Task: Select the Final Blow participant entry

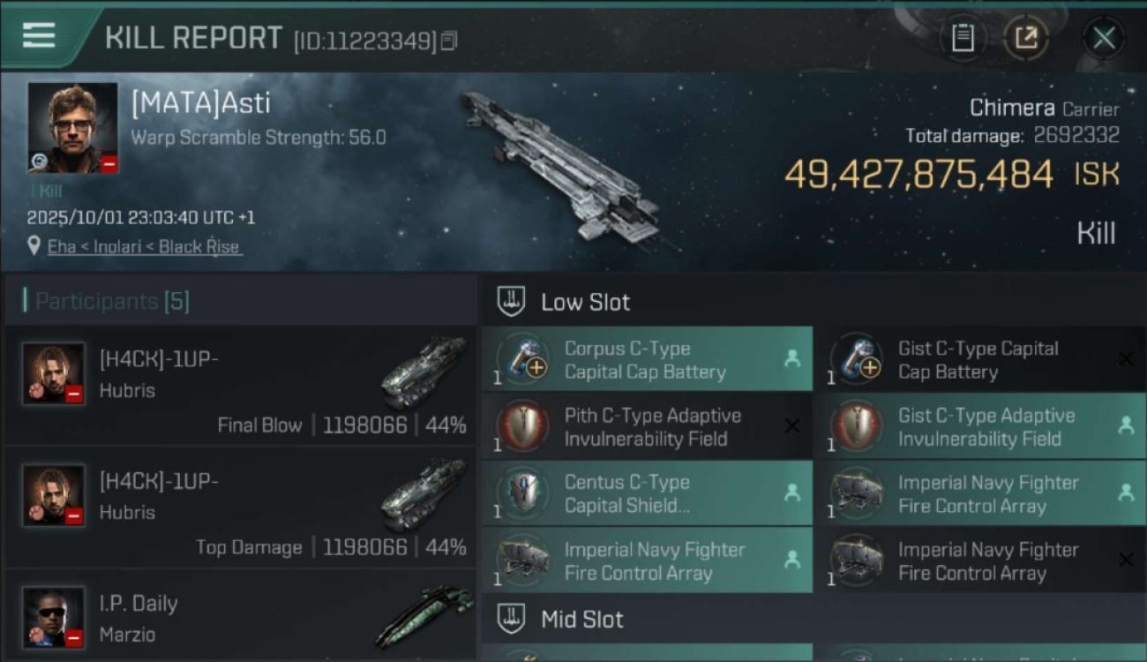Action: click(238, 388)
